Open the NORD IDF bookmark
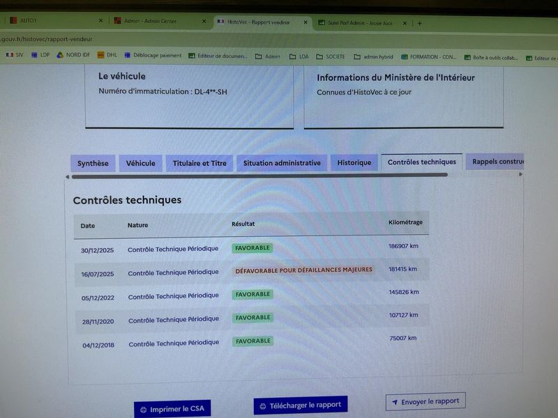The image size is (558, 418). pos(73,55)
